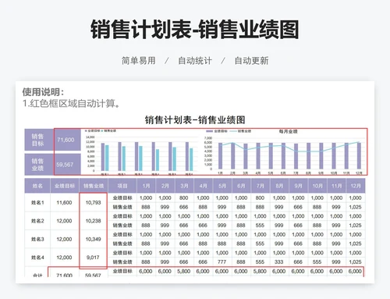Open the 每月业绩 monthly chart

pyautogui.click(x=285, y=152)
